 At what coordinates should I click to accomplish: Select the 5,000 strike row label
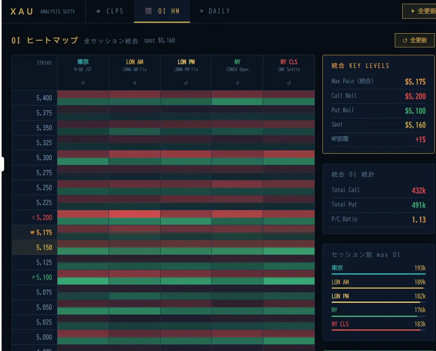point(44,337)
